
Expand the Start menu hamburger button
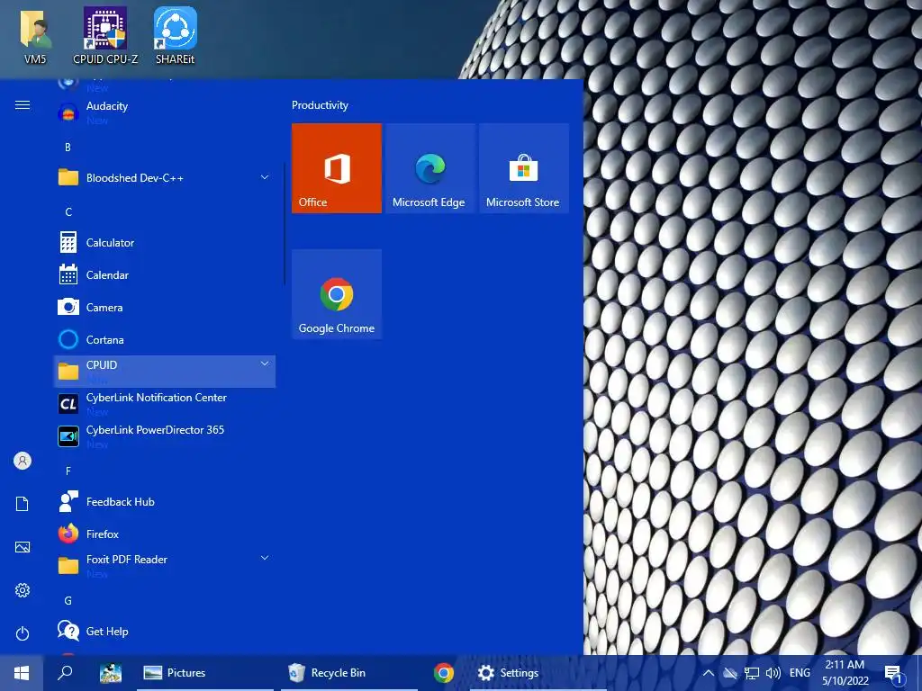(x=23, y=105)
